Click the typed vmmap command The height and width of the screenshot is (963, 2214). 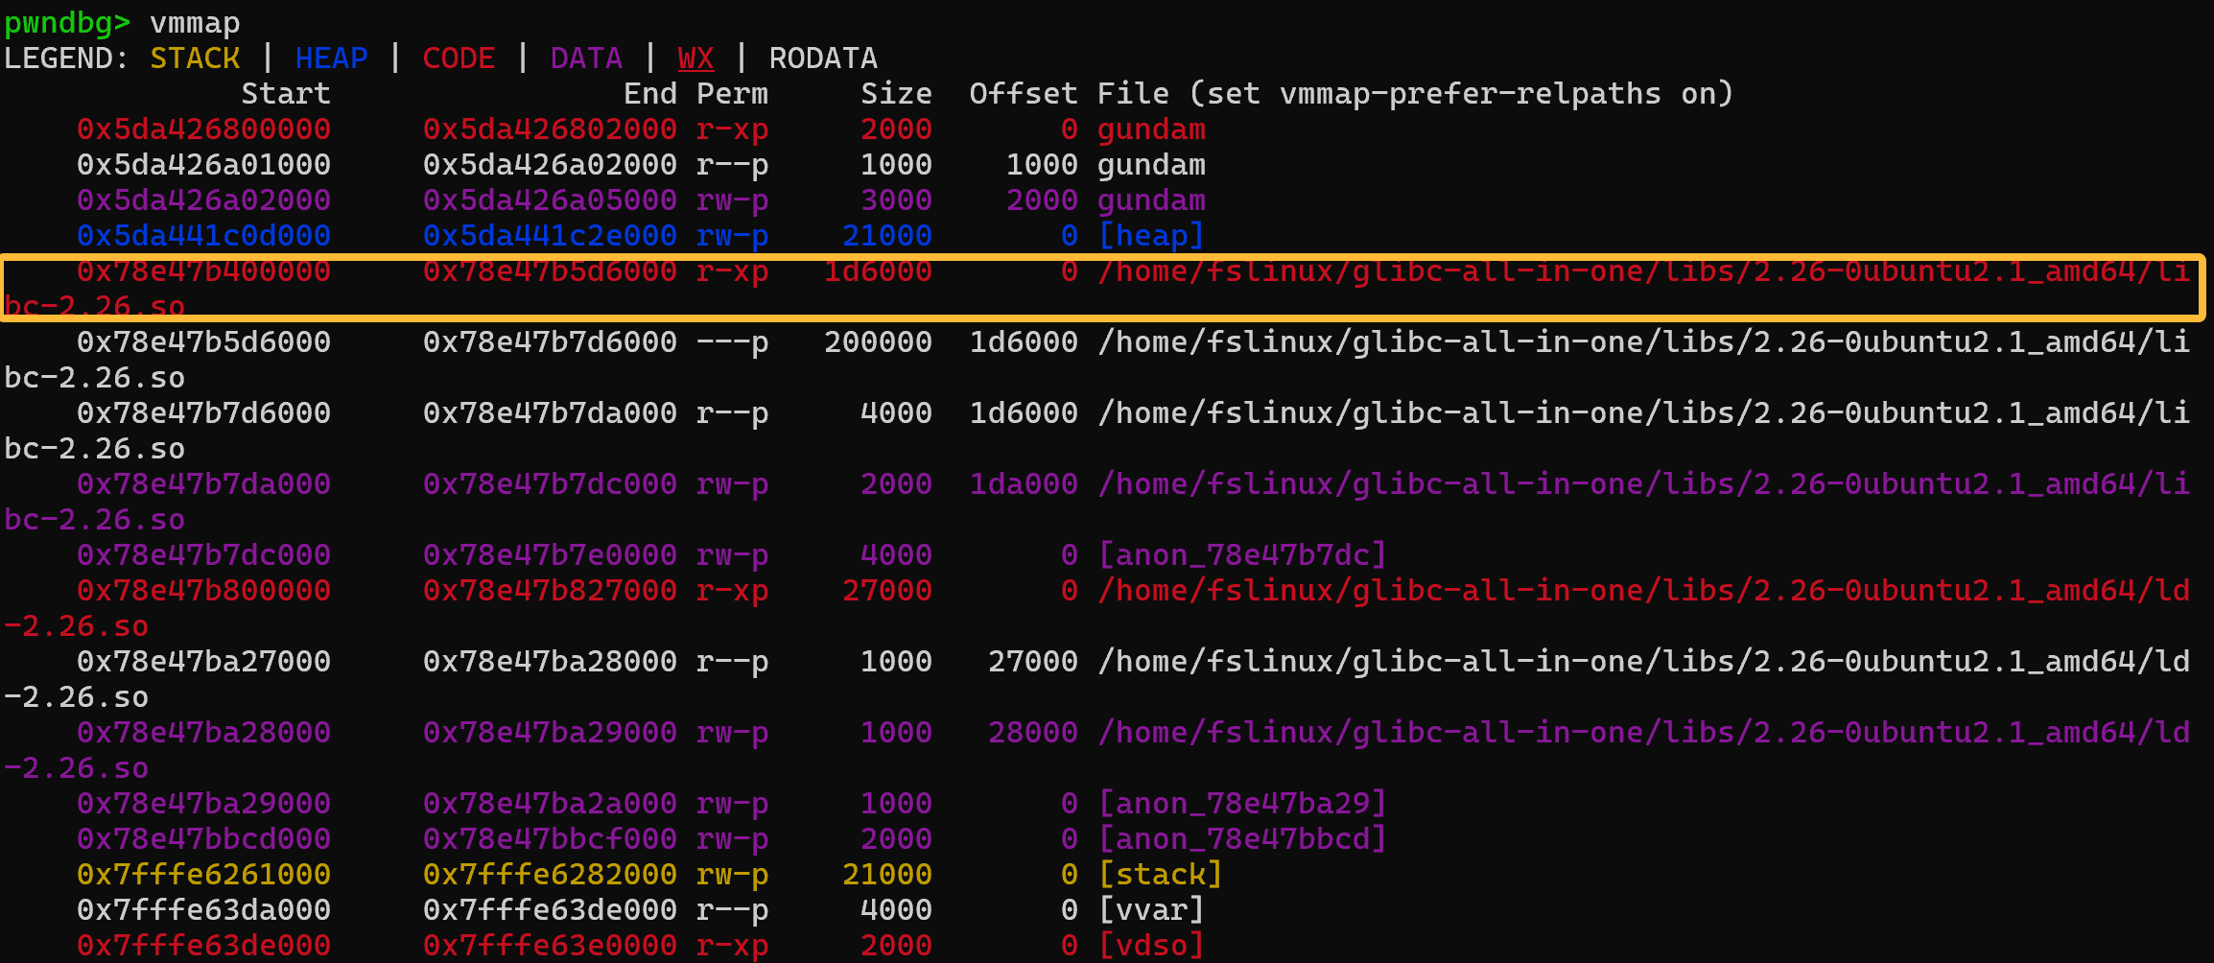195,22
